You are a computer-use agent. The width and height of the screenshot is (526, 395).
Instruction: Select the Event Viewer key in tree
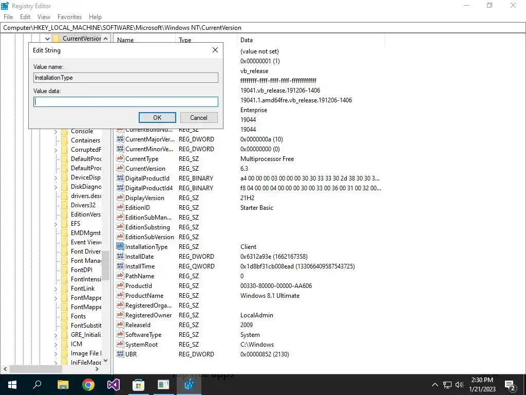(86, 242)
